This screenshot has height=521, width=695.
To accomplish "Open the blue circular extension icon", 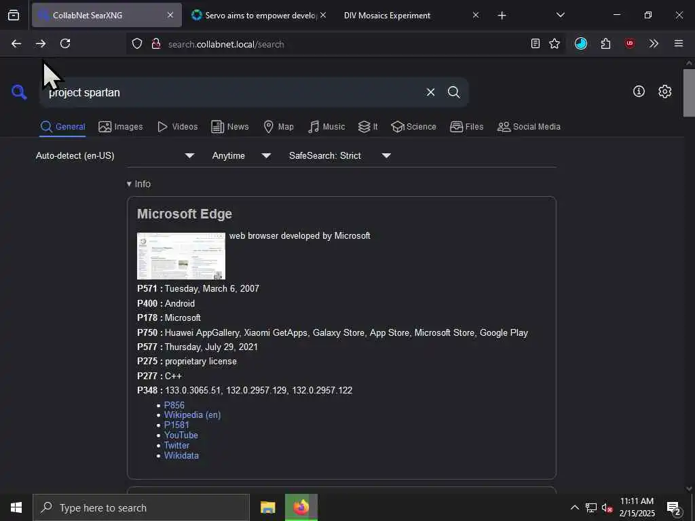I will (x=581, y=43).
